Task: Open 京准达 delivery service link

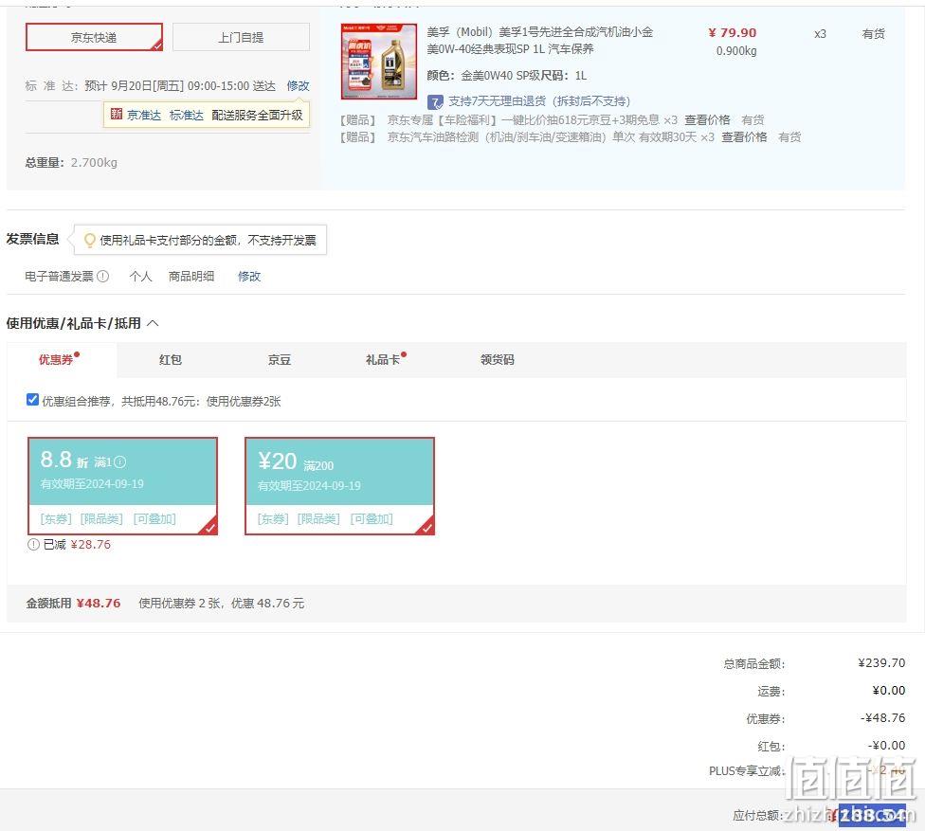Action: 144,115
